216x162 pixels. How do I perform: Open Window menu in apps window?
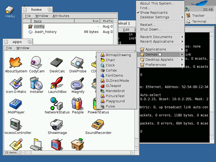[x=22, y=48]
